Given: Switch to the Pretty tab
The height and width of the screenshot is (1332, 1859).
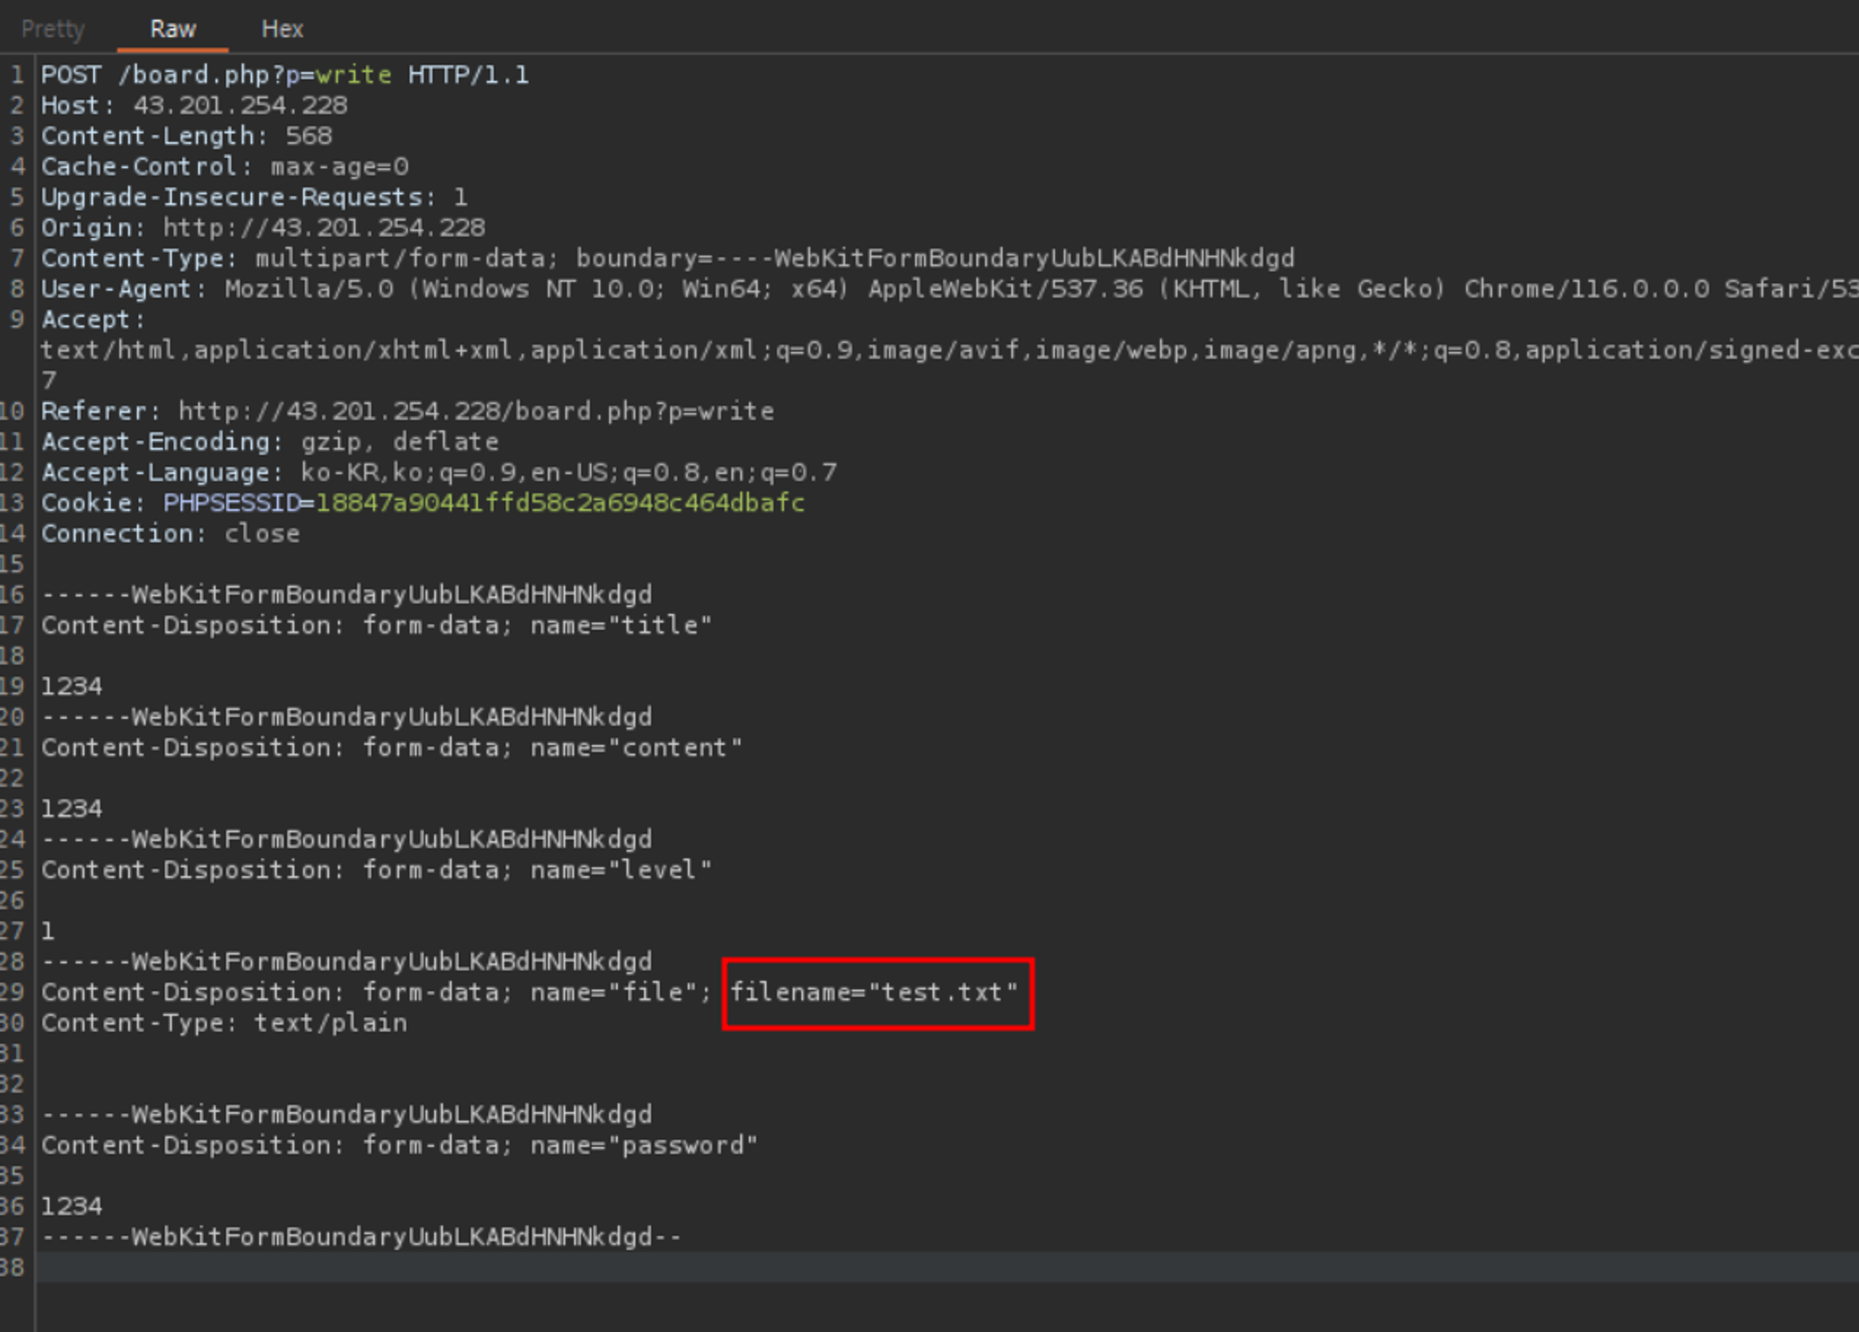Looking at the screenshot, I should [53, 29].
